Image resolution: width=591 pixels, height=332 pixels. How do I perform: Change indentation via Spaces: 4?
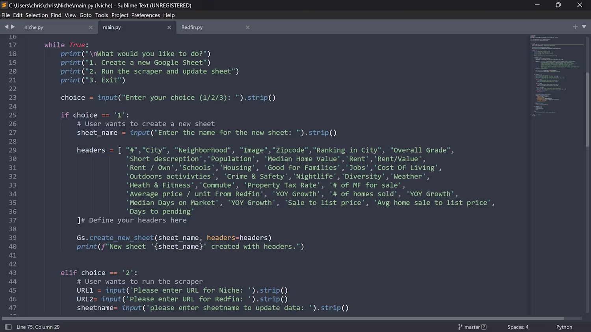pyautogui.click(x=518, y=327)
